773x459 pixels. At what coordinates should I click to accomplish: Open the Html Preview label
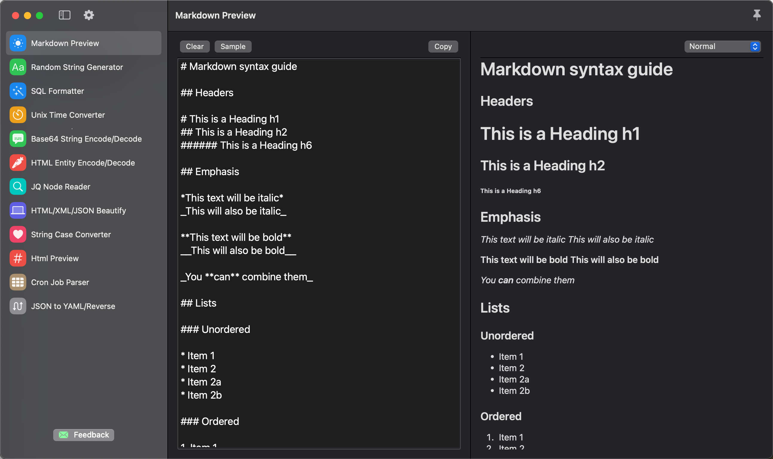pos(55,258)
